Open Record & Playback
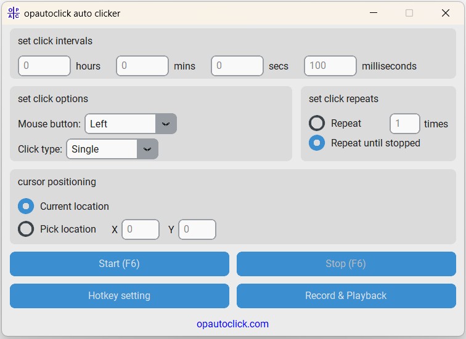 (346, 296)
